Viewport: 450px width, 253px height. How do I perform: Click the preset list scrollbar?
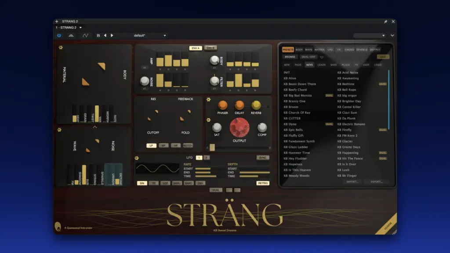(x=389, y=100)
